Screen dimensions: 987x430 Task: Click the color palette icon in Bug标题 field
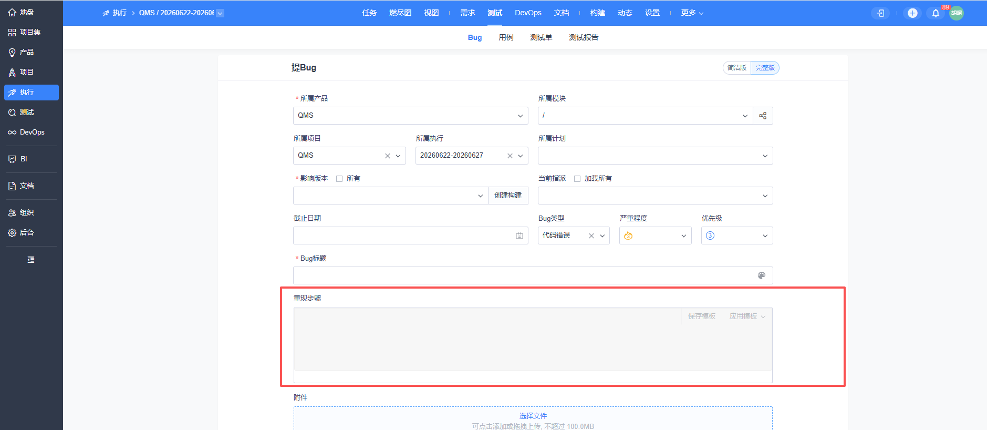pyautogui.click(x=762, y=275)
